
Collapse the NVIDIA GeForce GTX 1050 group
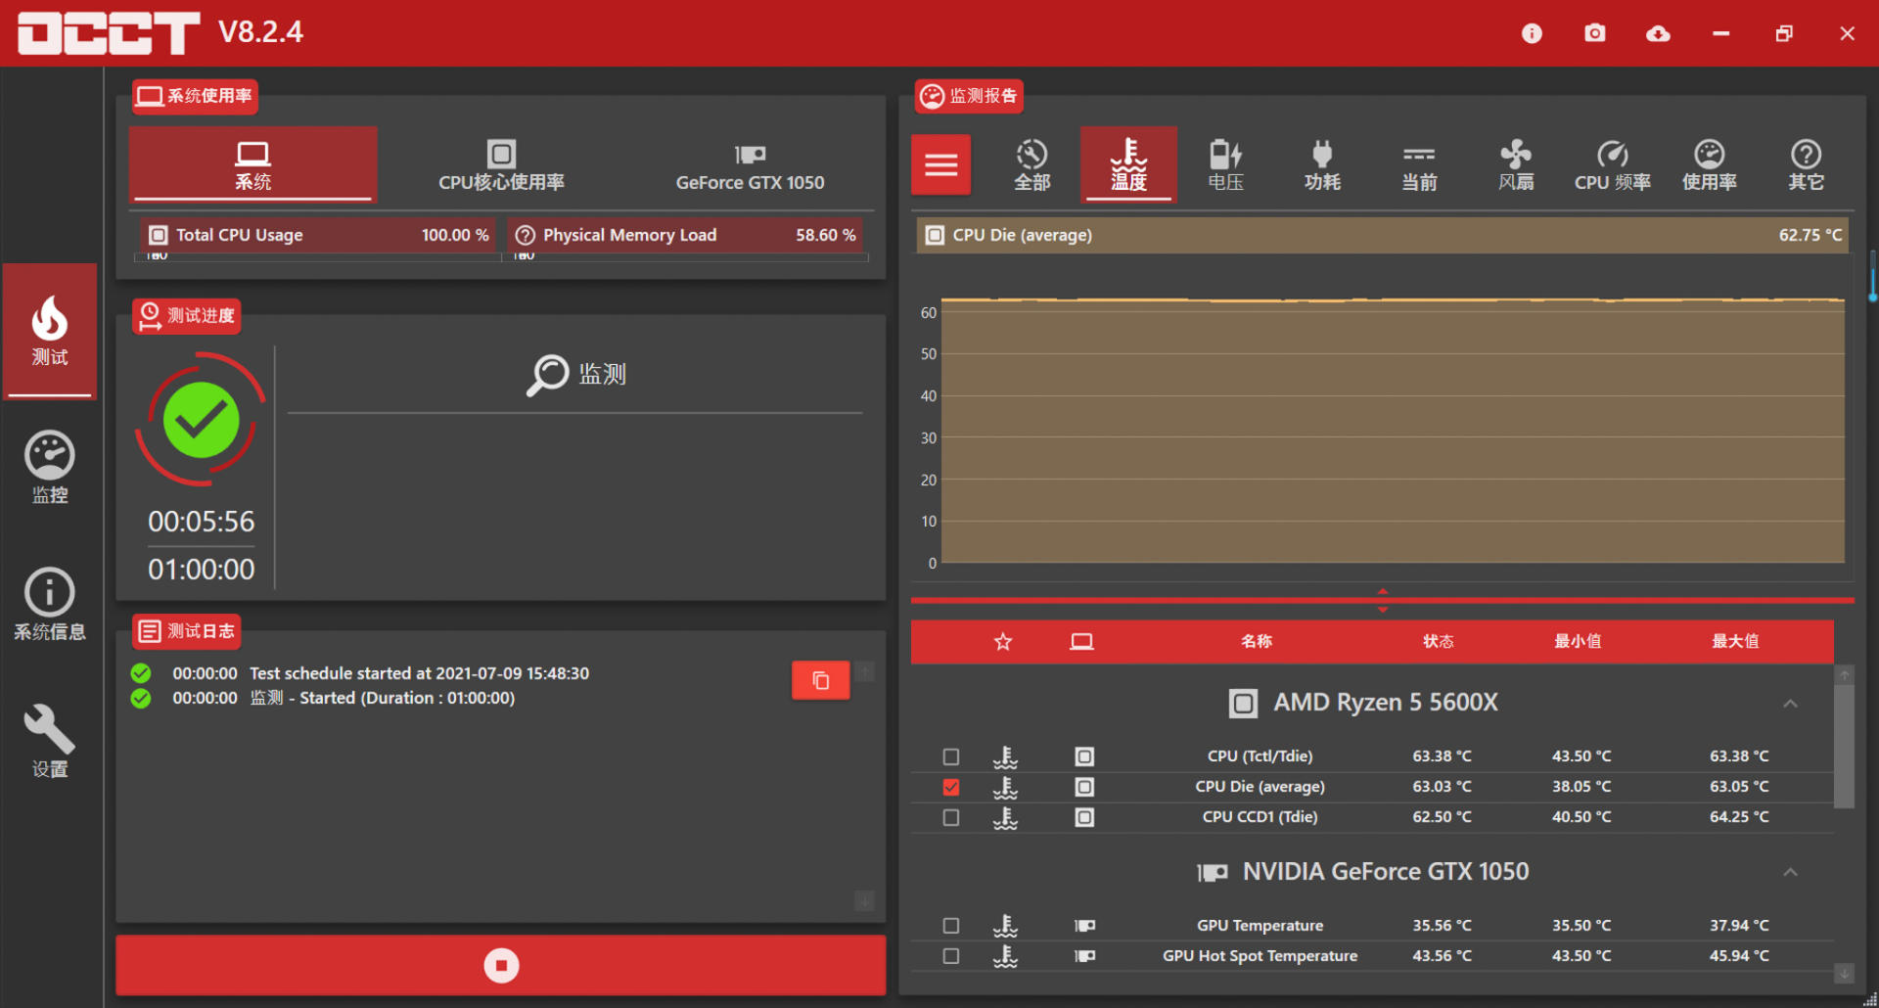1790,872
